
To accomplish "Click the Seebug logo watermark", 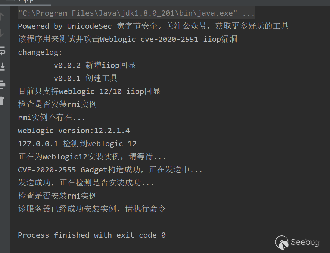I will [x=297, y=243].
